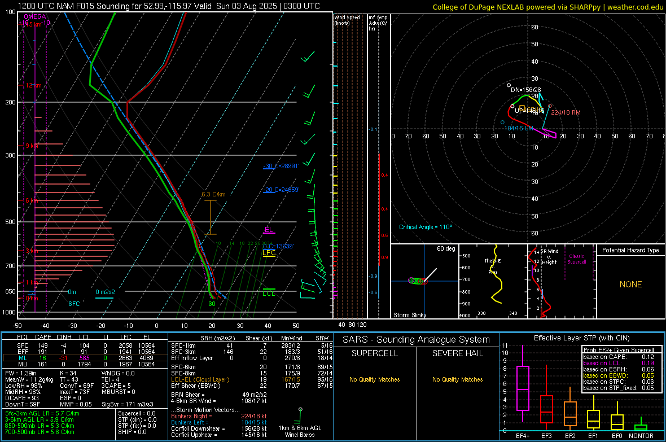Select the 6.3 C/km lapse rate label

213,194
